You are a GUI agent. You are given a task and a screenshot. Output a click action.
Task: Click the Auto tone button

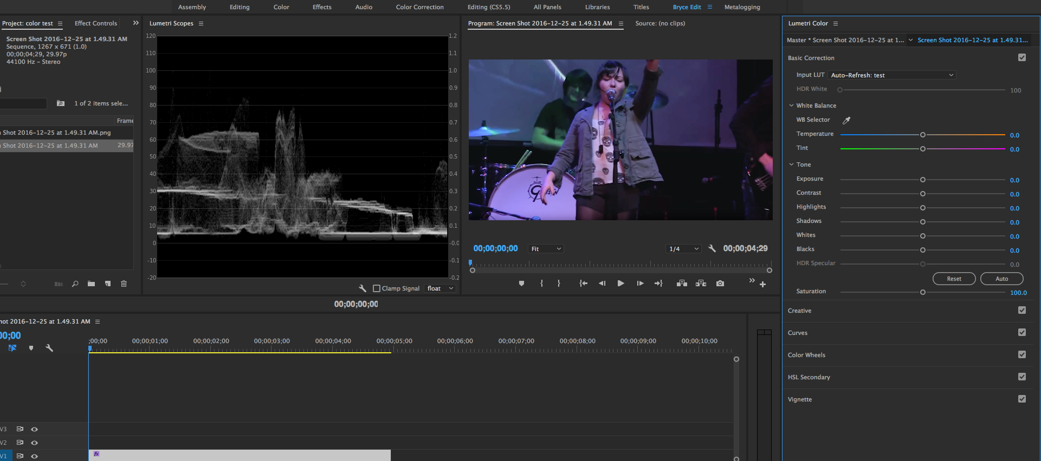[x=1001, y=279]
